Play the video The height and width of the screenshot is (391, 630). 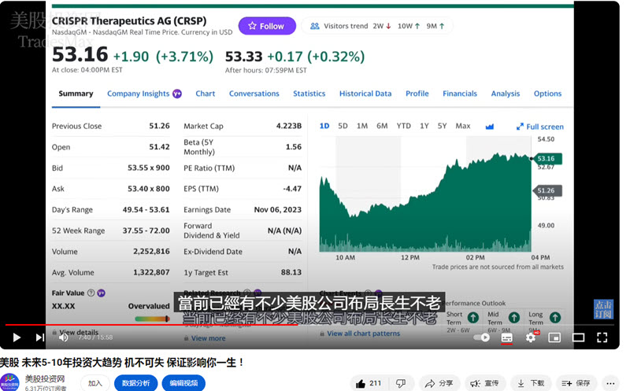17,338
